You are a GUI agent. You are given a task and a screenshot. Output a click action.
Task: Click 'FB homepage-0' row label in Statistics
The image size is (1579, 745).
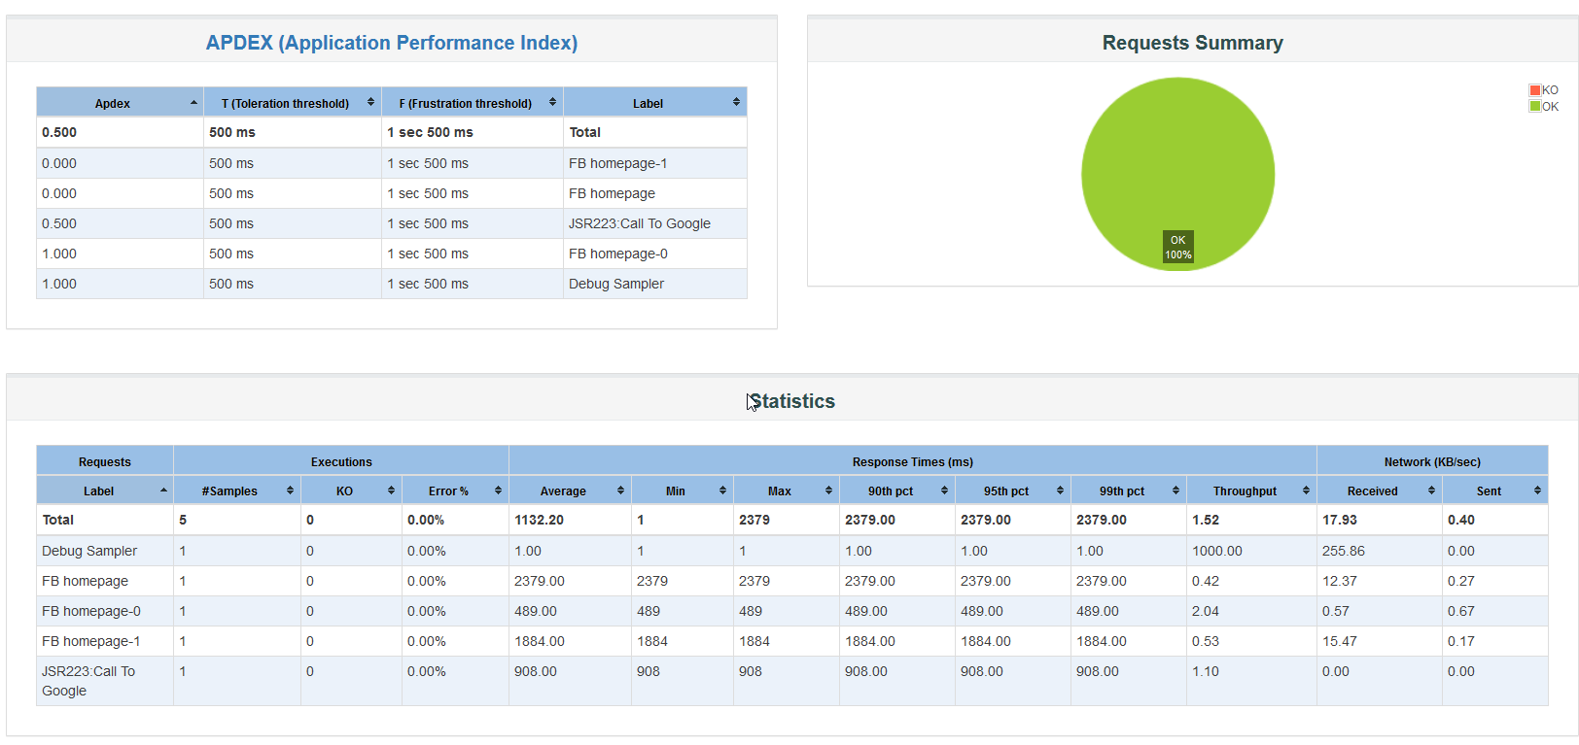[91, 611]
